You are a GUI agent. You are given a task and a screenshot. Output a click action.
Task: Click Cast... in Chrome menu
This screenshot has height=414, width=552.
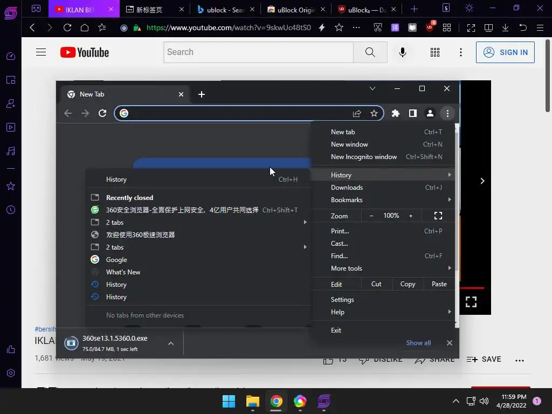[x=383, y=243]
